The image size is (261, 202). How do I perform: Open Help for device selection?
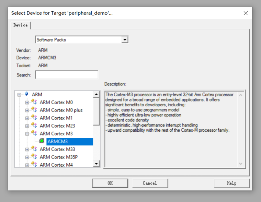pos(231,183)
